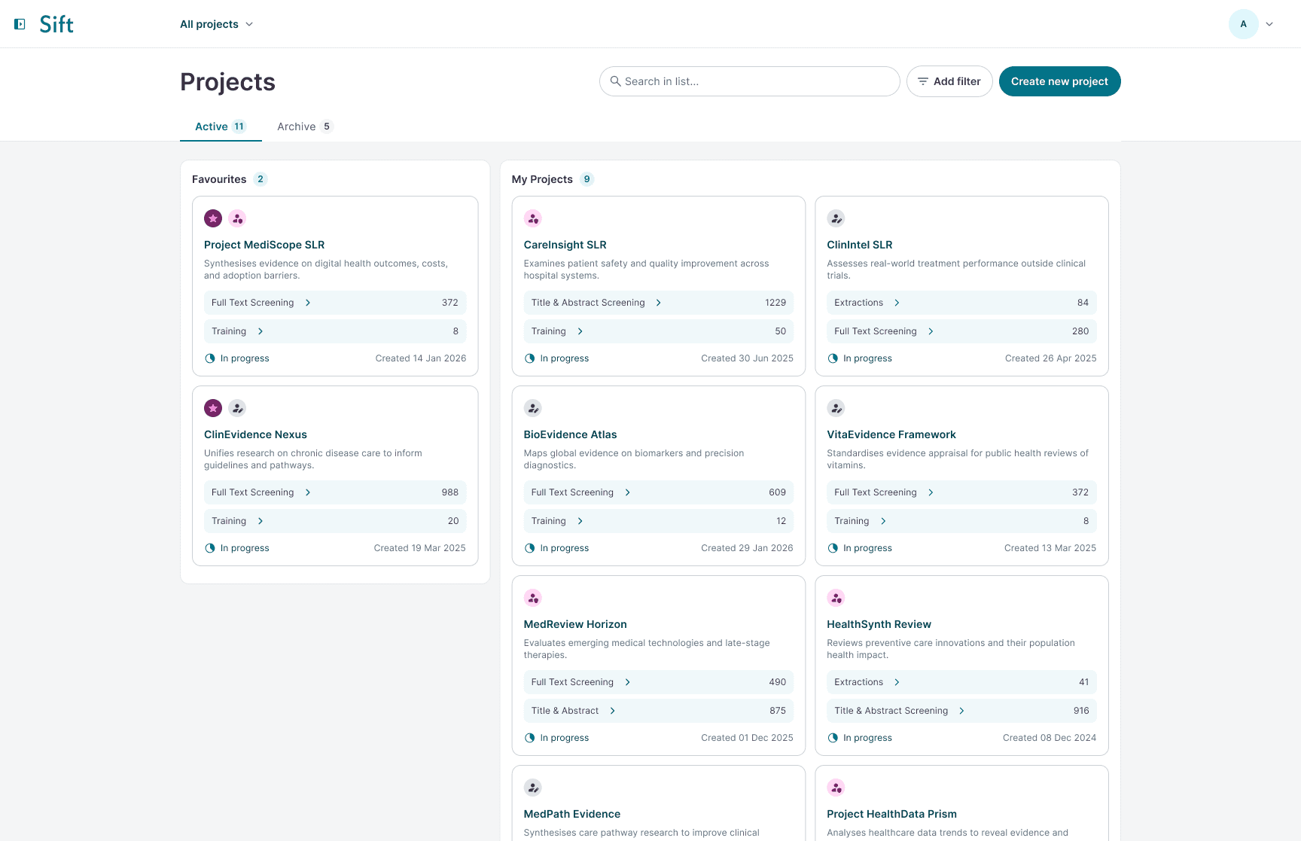Screen dimensions: 1301x841
Task: Click user-edit icon on VitaEvidence Framework card
Action: point(836,408)
